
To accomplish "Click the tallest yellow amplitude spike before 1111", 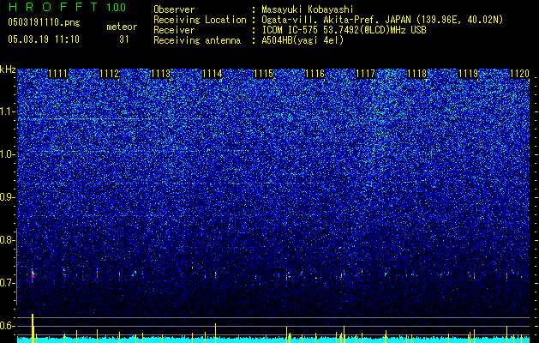I will click(x=33, y=328).
